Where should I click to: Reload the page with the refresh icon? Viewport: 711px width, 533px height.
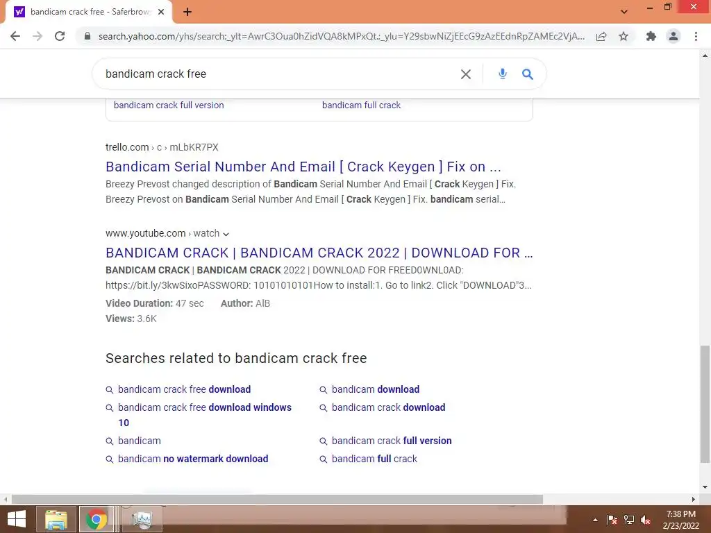click(60, 36)
